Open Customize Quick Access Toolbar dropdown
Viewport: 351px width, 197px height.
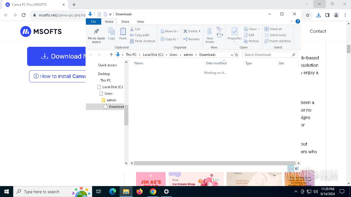[x=110, y=14]
